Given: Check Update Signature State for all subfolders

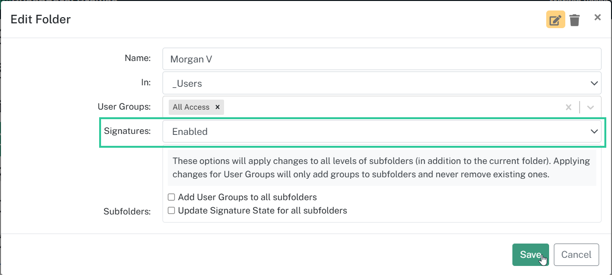Looking at the screenshot, I should [172, 210].
